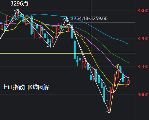Click the blue moving average line end
Viewport: 149px width, 120px height.
(x=129, y=44)
